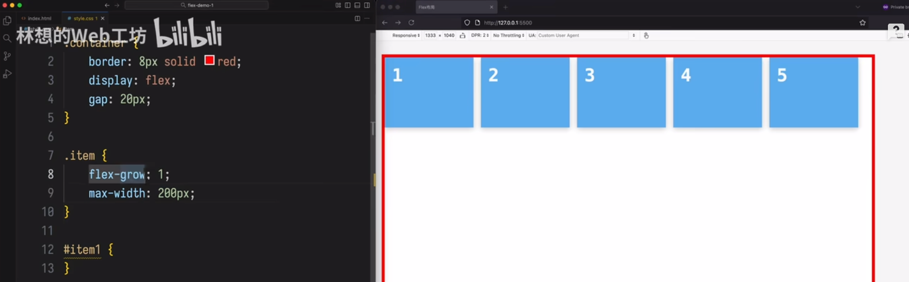Bookmark this page with the star icon
The image size is (909, 282).
tap(863, 23)
